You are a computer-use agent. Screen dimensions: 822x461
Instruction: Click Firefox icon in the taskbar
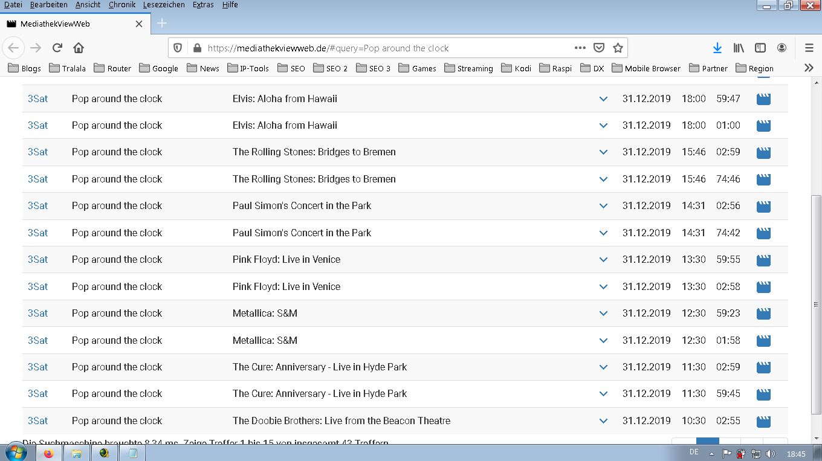click(49, 453)
